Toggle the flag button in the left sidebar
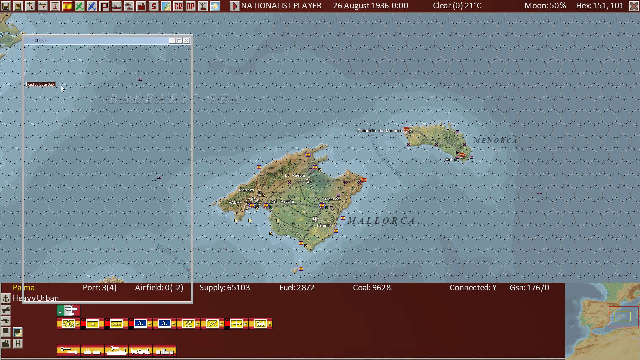Screen dimensions: 640x360 6,332
